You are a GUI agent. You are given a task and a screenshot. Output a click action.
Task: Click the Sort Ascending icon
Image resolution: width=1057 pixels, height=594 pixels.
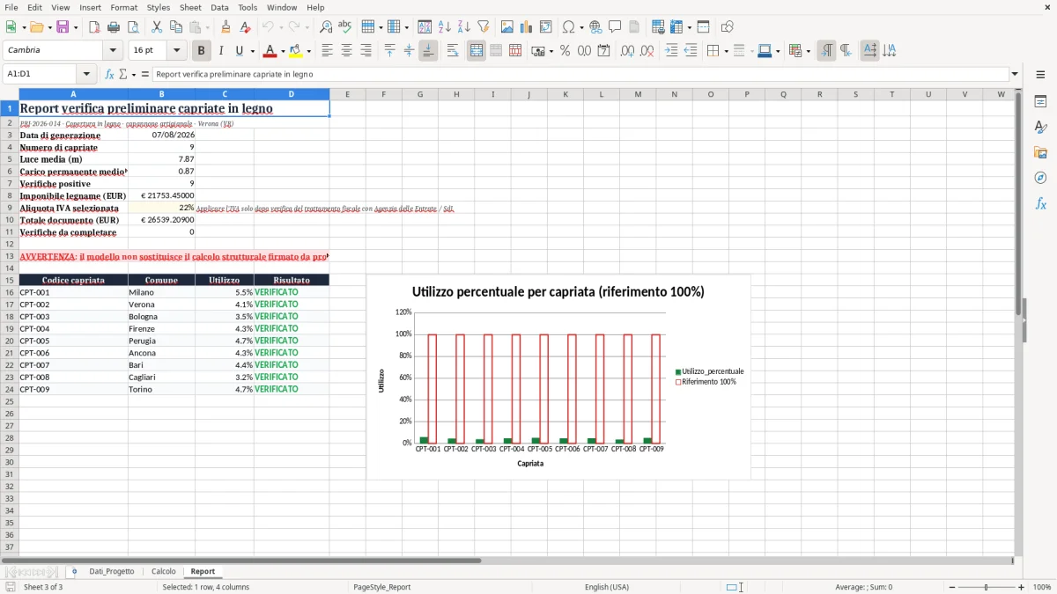pyautogui.click(x=444, y=27)
